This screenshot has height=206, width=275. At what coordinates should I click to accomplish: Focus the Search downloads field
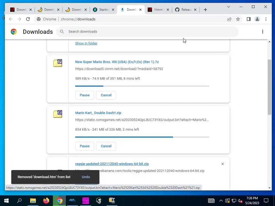pos(147,32)
